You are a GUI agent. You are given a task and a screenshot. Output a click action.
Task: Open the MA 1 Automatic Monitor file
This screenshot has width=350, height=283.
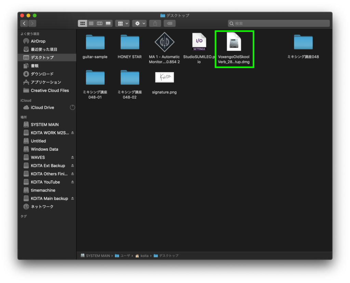click(x=164, y=42)
